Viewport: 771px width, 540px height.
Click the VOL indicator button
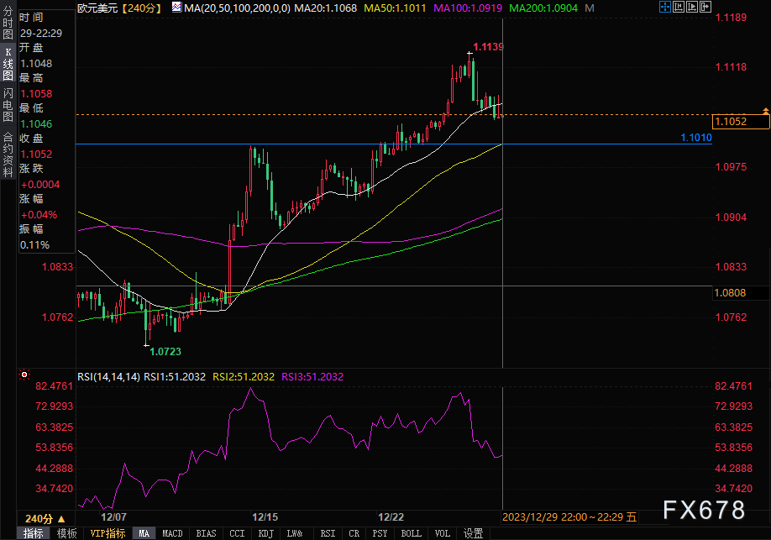442,533
